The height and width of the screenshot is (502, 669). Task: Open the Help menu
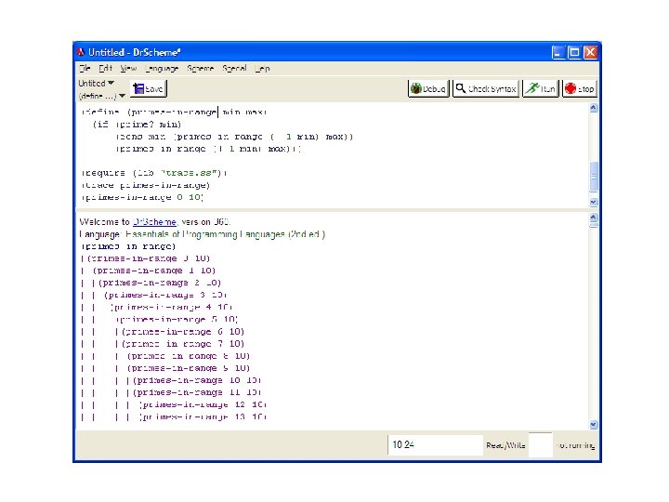262,68
